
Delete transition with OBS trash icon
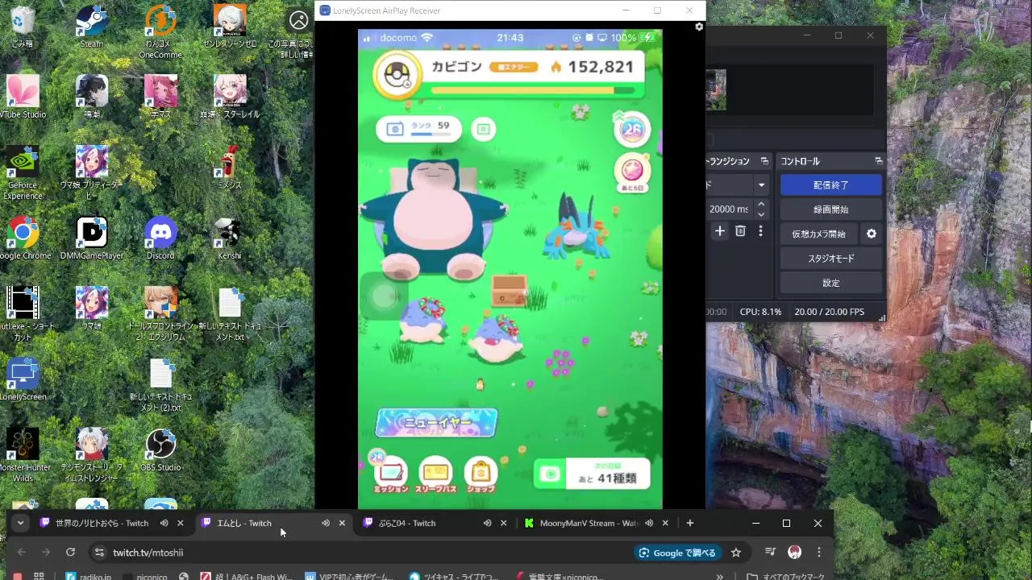(x=740, y=231)
